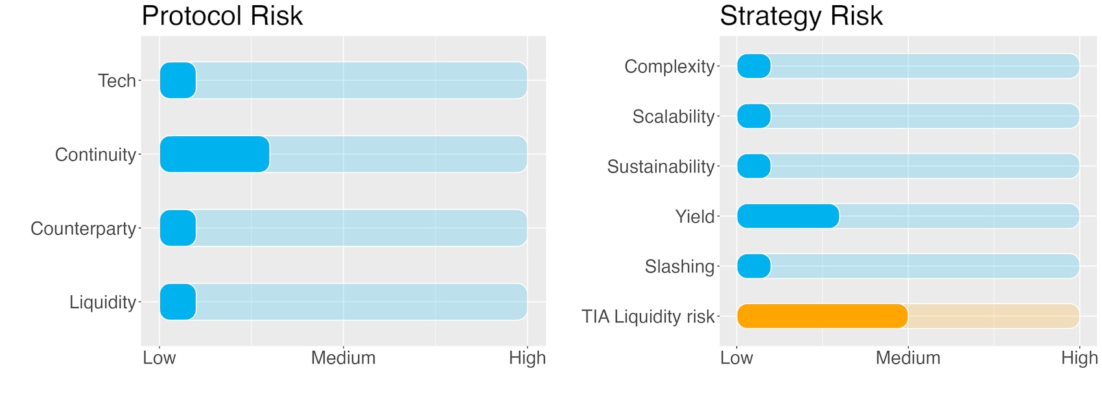Click the Sustainability row label
The width and height of the screenshot is (1102, 397).
coord(661,167)
